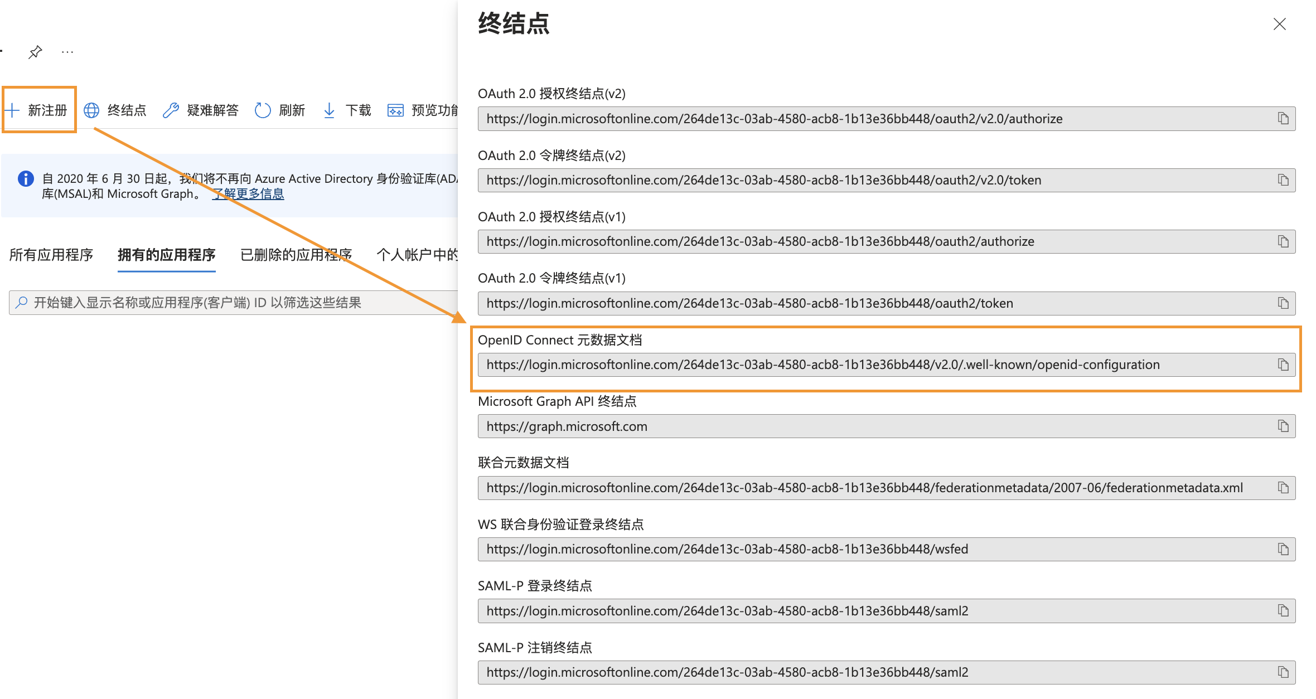Switch to the 所有应用程序 tab

click(51, 255)
